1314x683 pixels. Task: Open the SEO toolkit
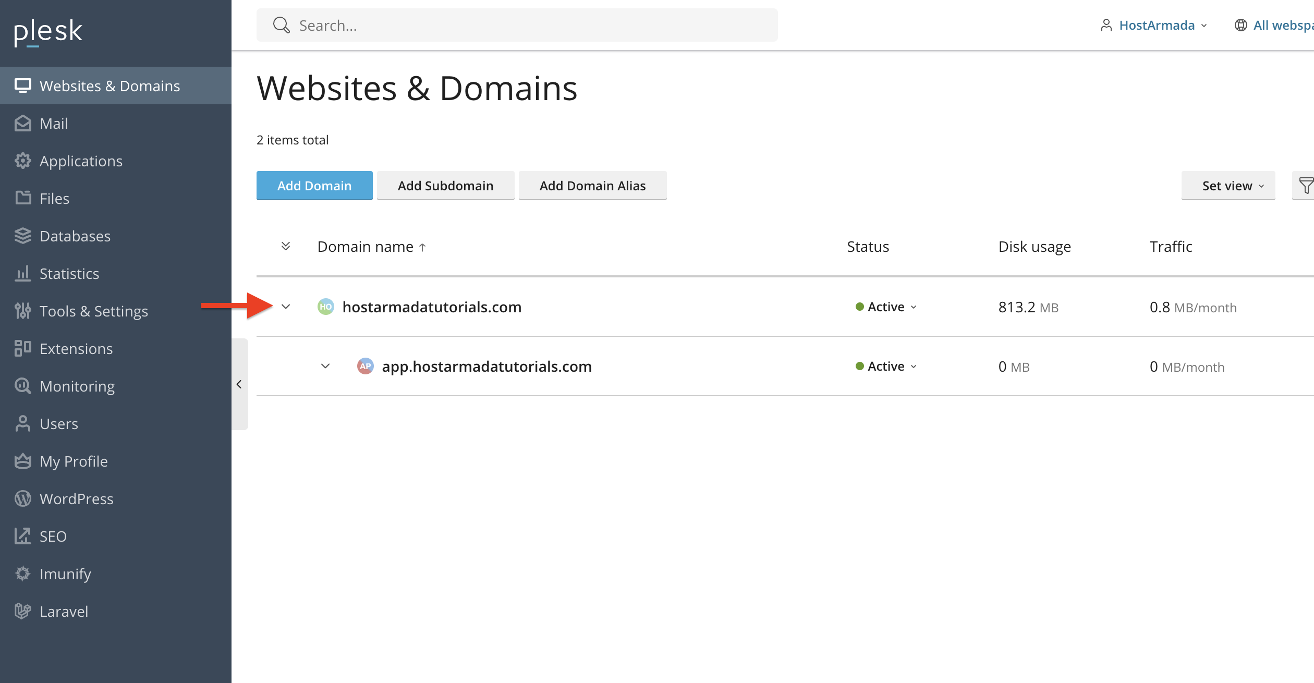pyautogui.click(x=53, y=536)
